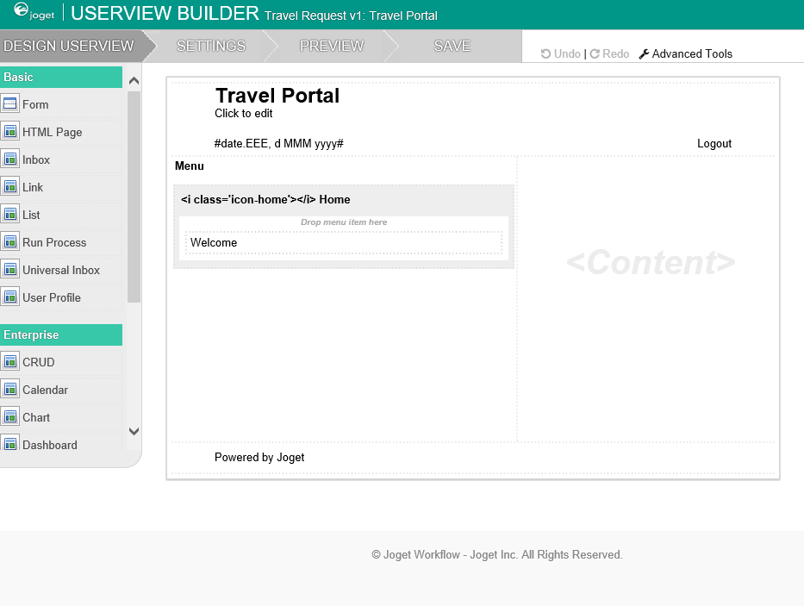804x606 pixels.
Task: Click the Logout link in the userview
Action: (x=714, y=144)
